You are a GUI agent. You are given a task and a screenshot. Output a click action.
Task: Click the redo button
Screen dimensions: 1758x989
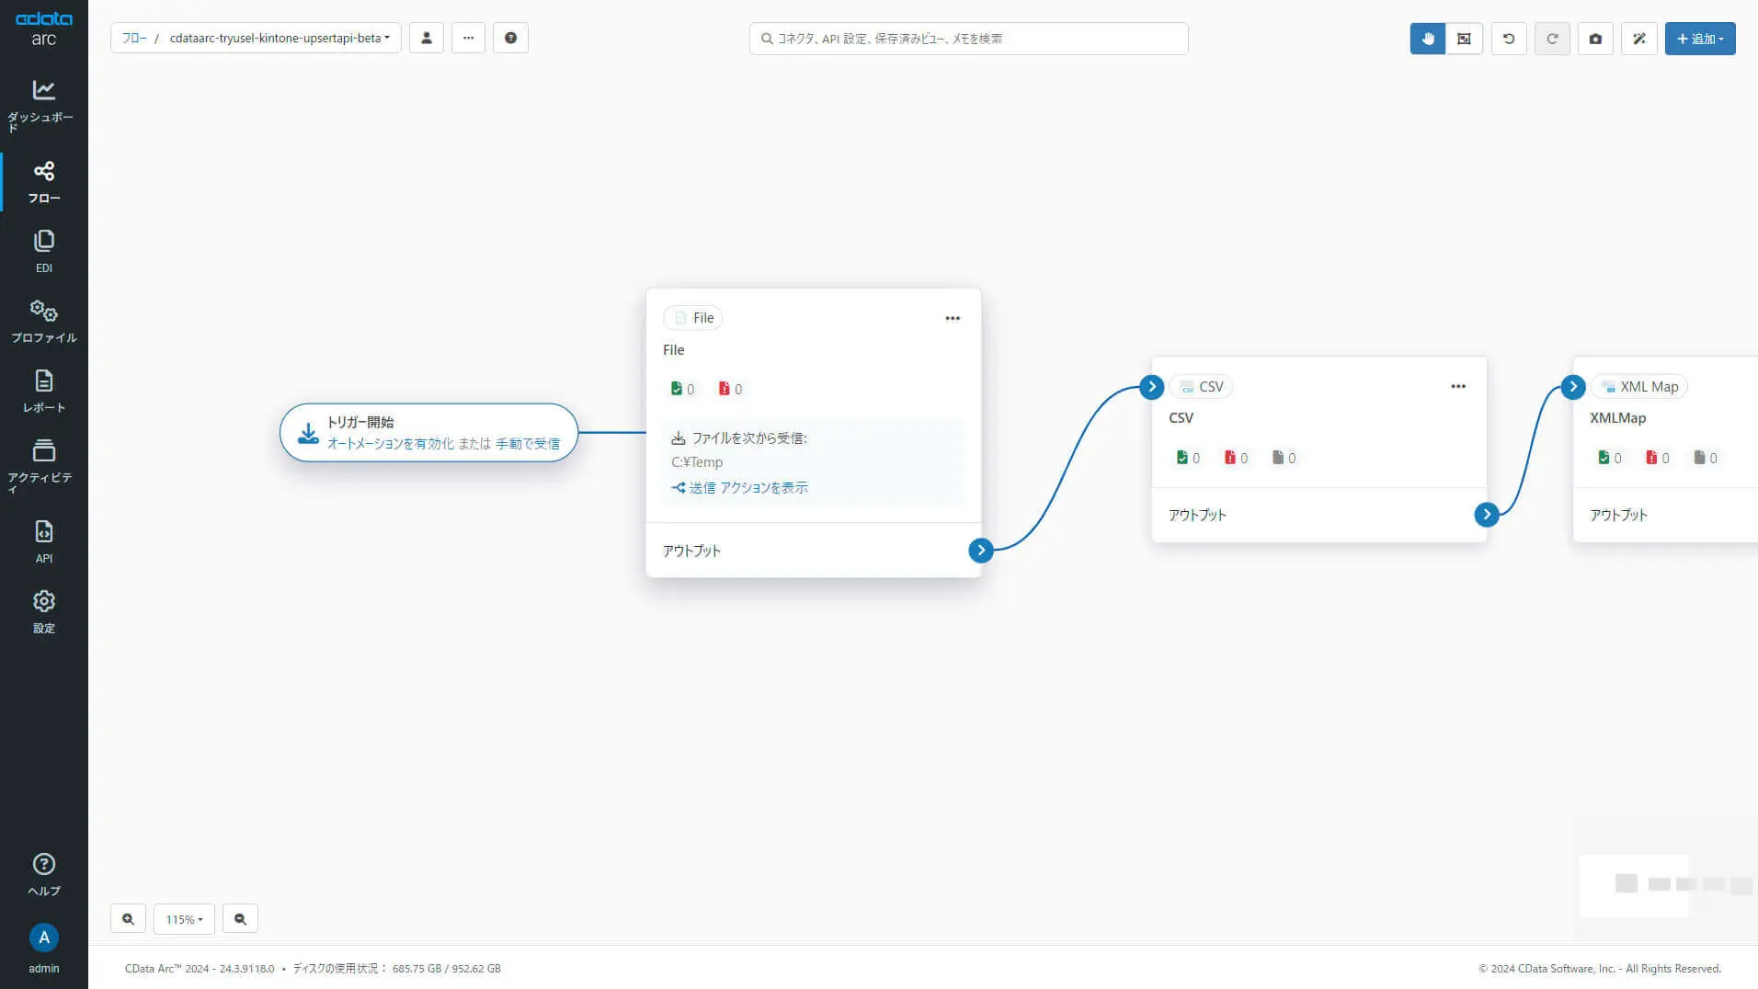pos(1552,39)
